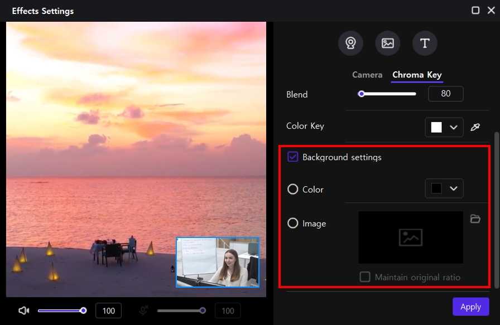Screen dimensions: 500x325
Task: Pick color with the eyedropper tool
Action: (475, 127)
